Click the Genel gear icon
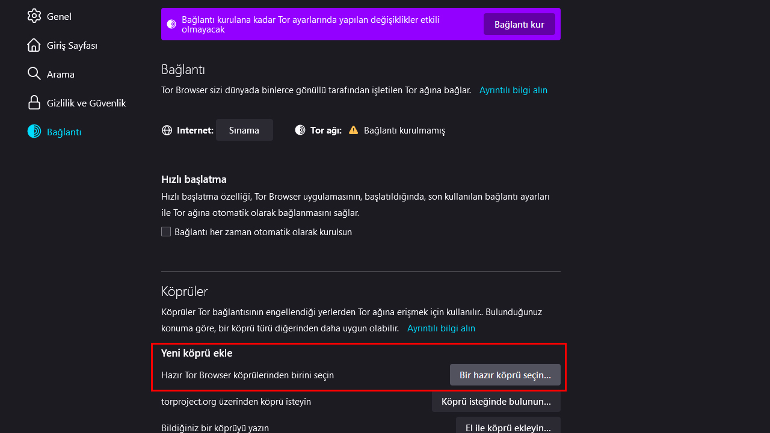This screenshot has height=433, width=770. (34, 16)
